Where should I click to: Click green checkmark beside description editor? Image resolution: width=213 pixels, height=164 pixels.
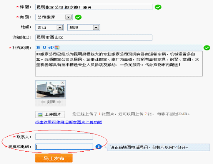[x=207, y=48]
